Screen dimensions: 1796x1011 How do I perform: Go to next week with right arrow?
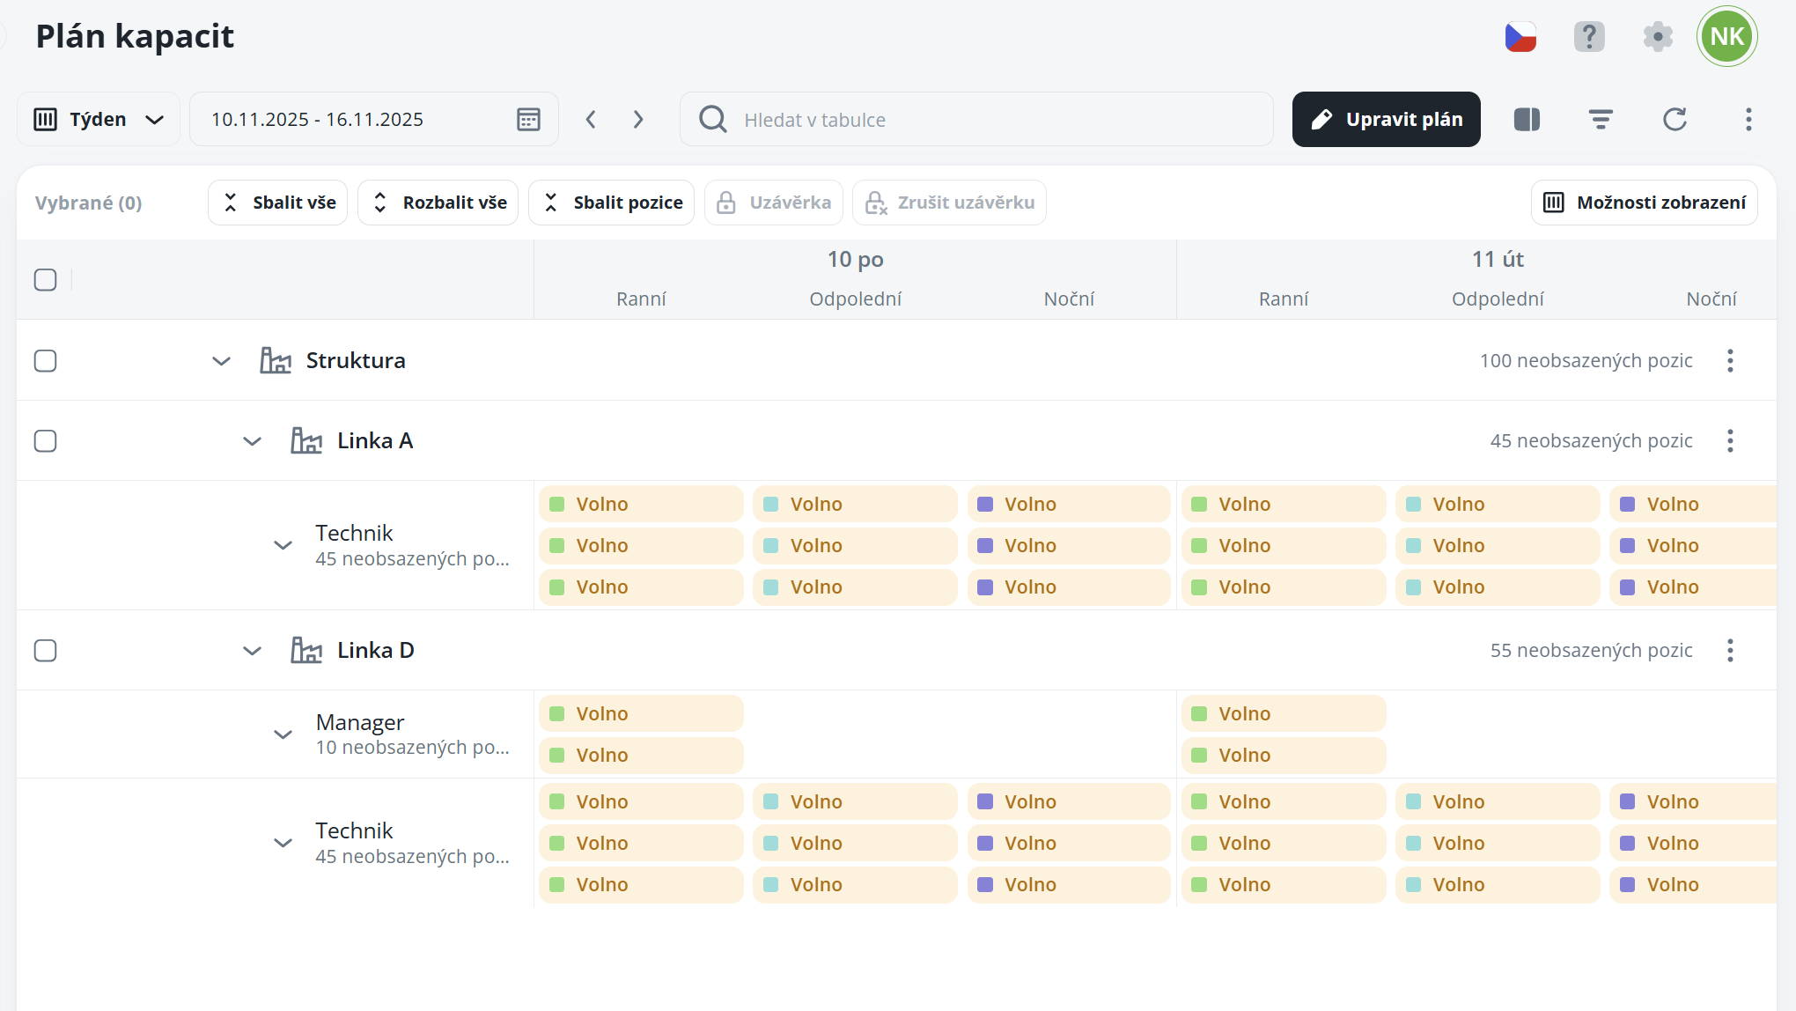point(638,120)
